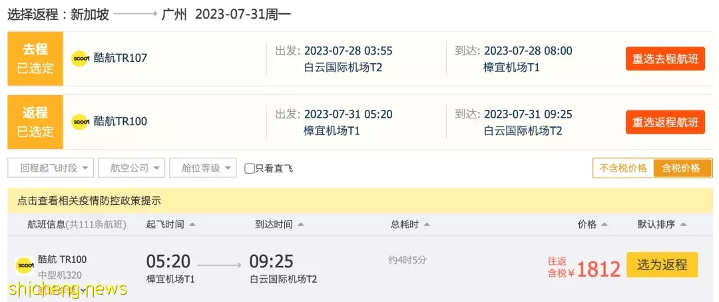The height and width of the screenshot is (302, 719).
Task: Switch to 含税价格 view
Action: click(x=683, y=168)
